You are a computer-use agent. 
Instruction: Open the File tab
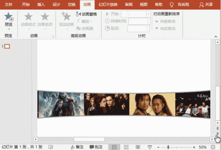pyautogui.click(x=8, y=5)
